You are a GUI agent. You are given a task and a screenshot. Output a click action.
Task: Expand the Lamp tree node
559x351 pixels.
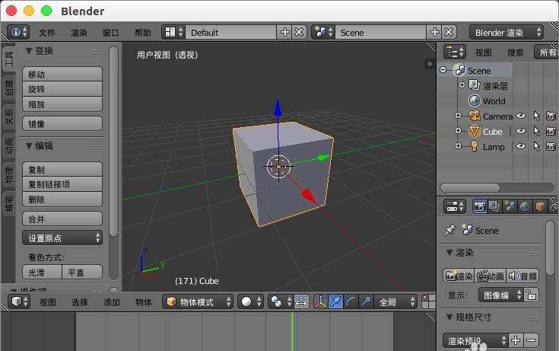pyautogui.click(x=458, y=146)
